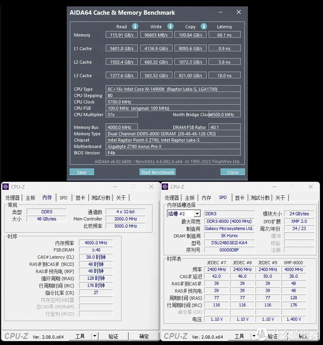Click CPU-Z title icon in SPD slot window
Viewport: 323px width, 345px height.
click(x=165, y=187)
